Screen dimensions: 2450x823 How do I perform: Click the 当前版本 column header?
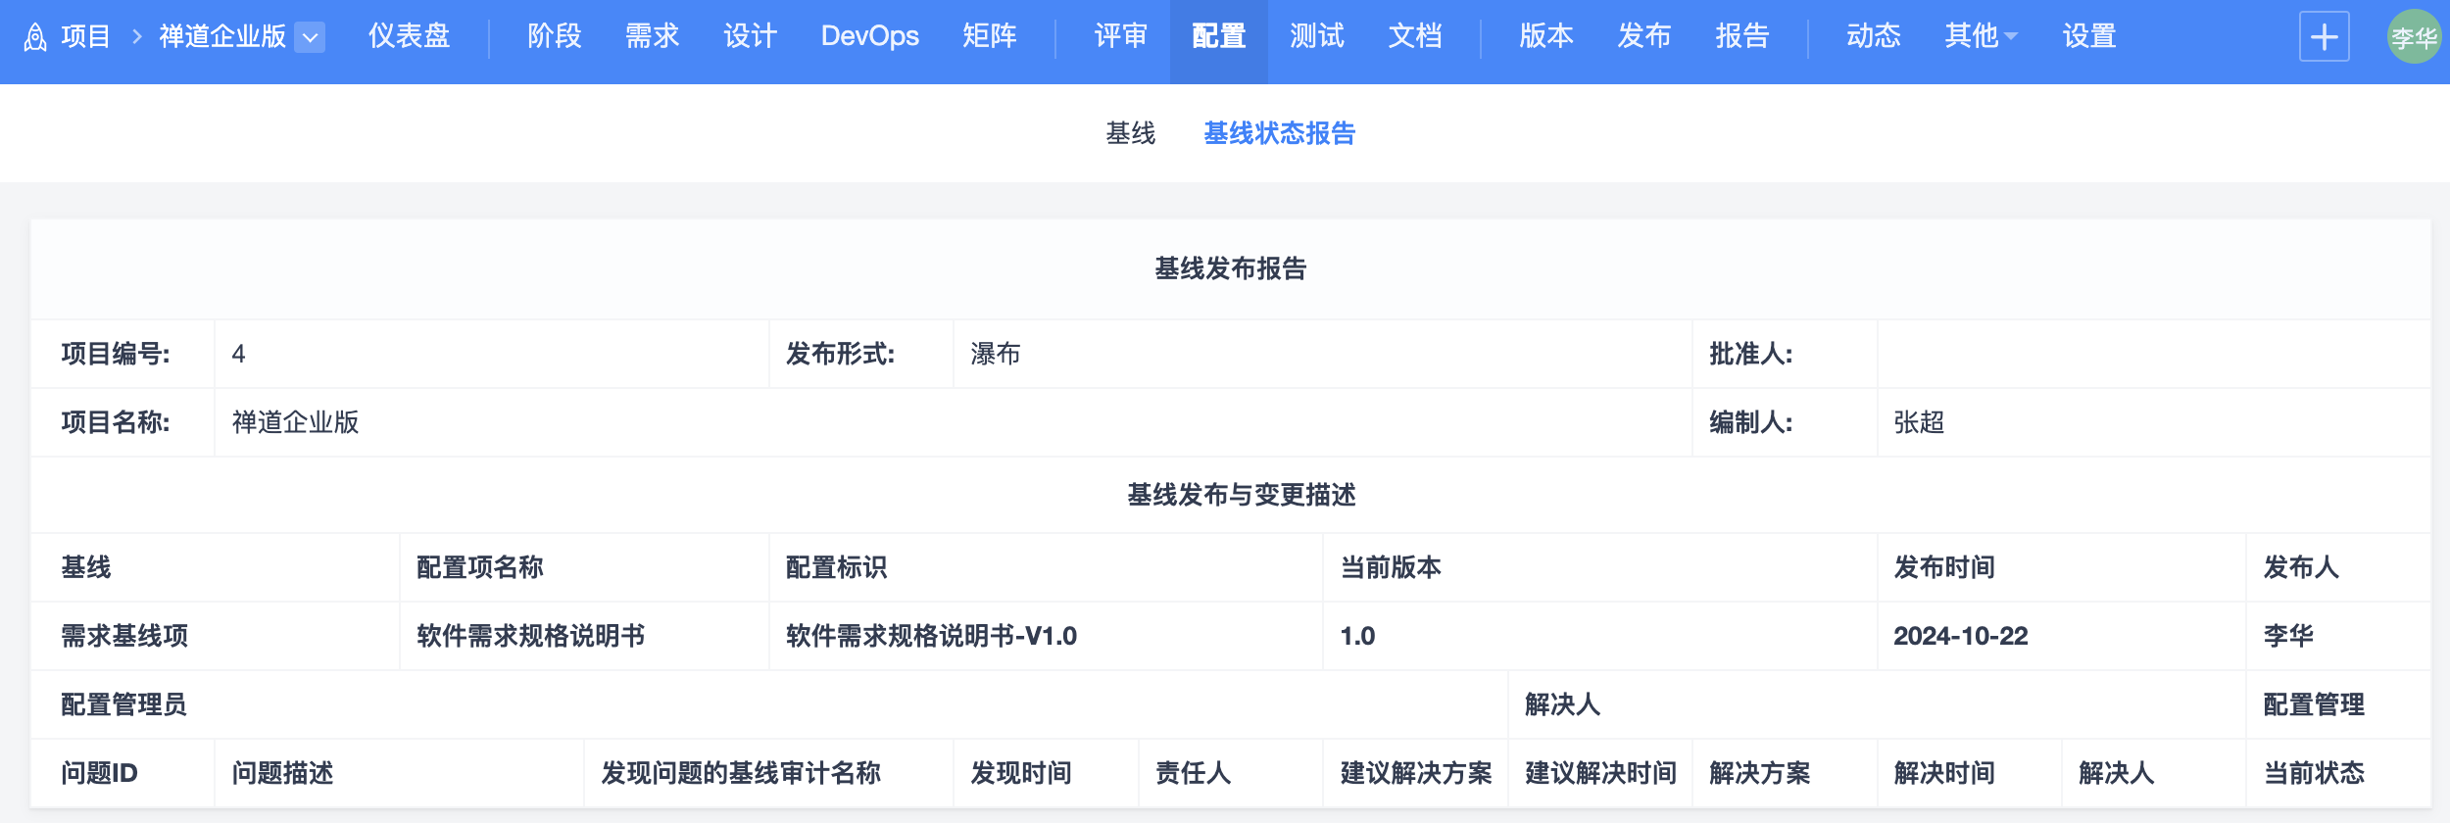(1391, 567)
